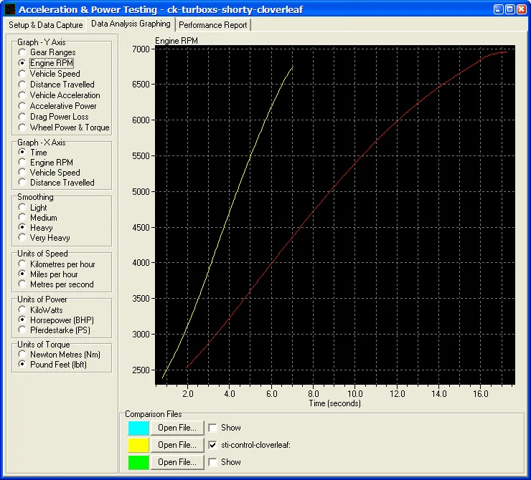Image resolution: width=531 pixels, height=480 pixels.
Task: Open file for cyan comparison slot
Action: 177,428
